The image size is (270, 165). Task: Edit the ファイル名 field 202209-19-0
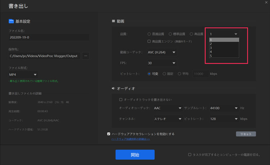[49, 37]
